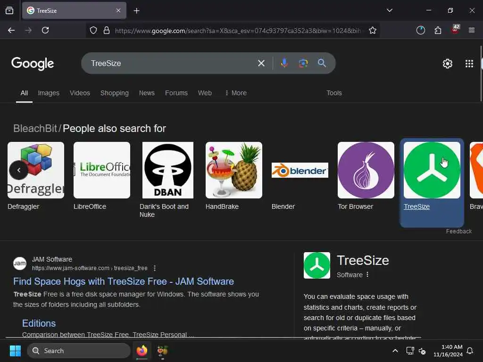Bookmark this page with the star
Screen dimensions: 483x362
373,30
